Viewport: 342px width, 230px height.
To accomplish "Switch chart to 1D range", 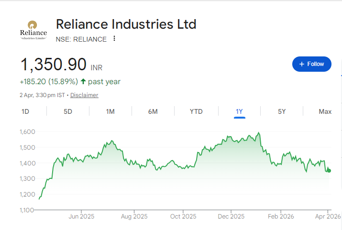I will [x=25, y=111].
